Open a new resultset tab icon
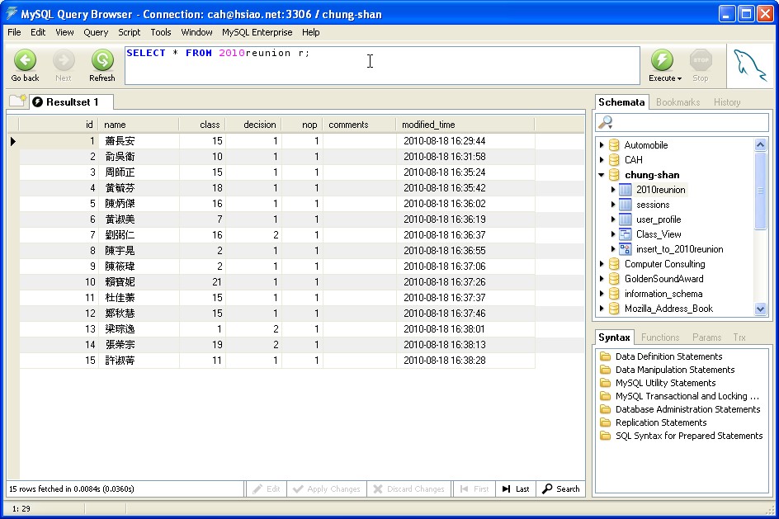Screen dimensions: 779x519 (17, 101)
